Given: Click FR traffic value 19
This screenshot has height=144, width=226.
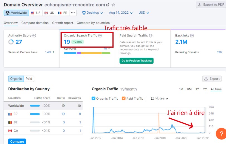Looking at the screenshot, I should tap(63, 114).
